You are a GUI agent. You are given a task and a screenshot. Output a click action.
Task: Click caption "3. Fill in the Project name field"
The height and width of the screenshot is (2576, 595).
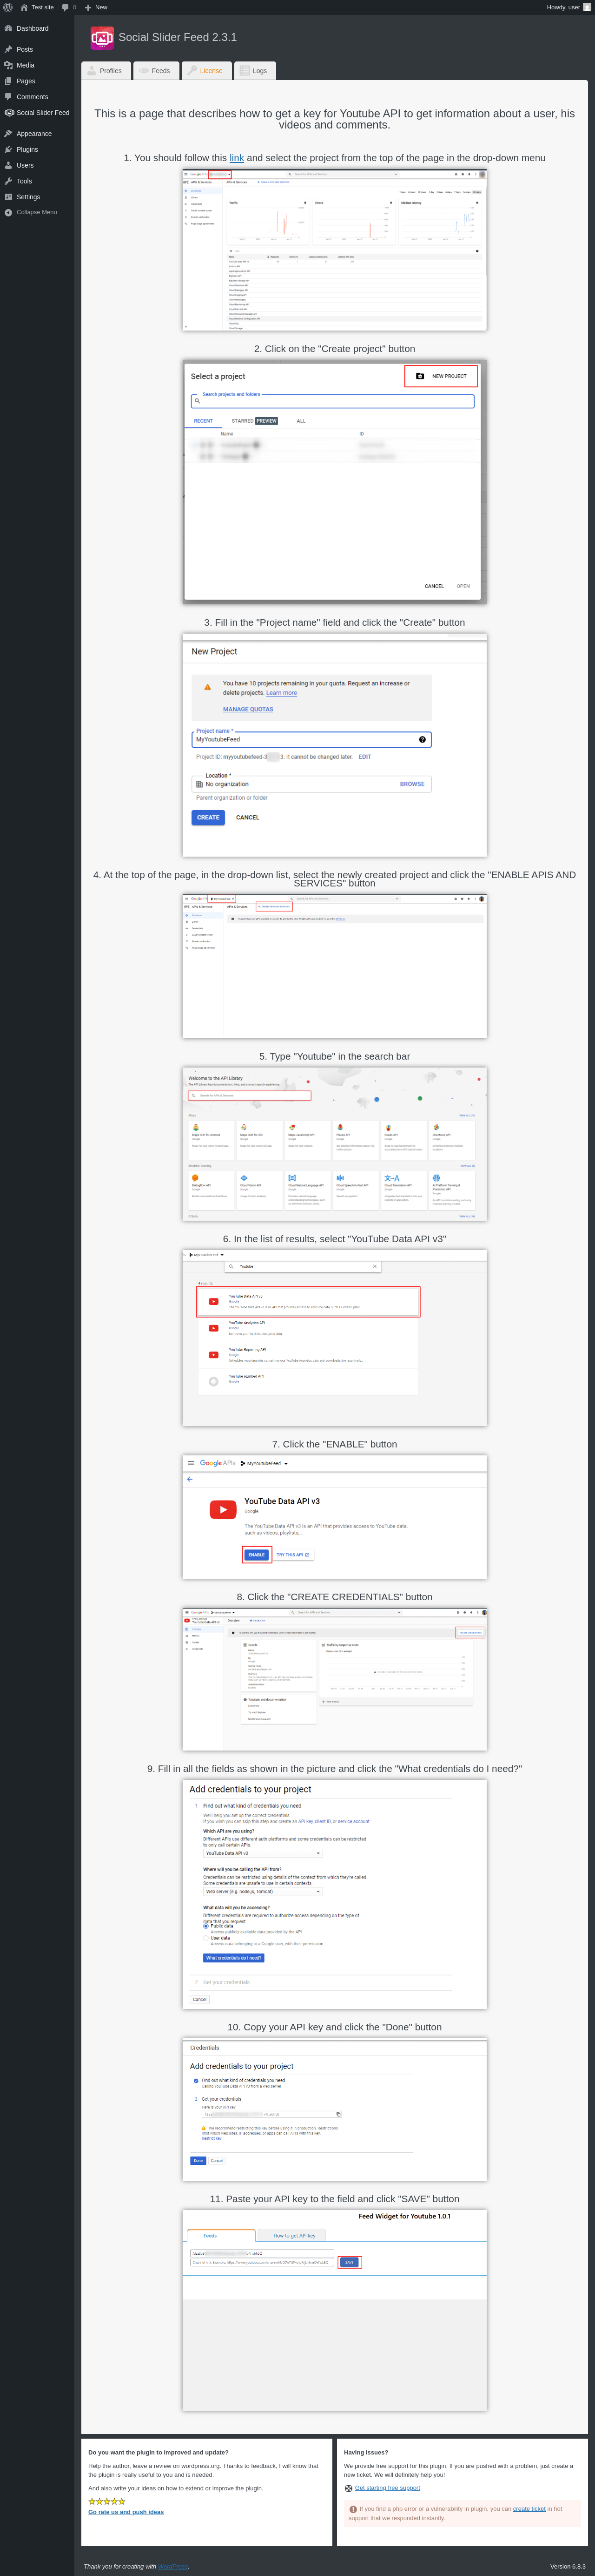point(334,622)
